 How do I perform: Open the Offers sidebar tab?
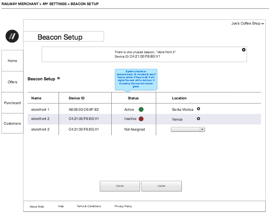pyautogui.click(x=12, y=82)
